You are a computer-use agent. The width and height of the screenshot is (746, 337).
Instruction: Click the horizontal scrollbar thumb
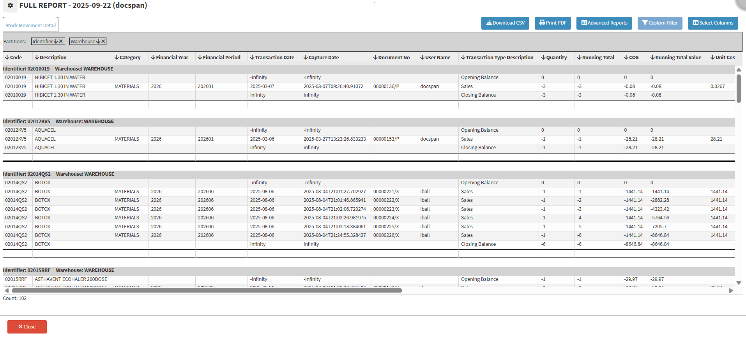pos(207,290)
